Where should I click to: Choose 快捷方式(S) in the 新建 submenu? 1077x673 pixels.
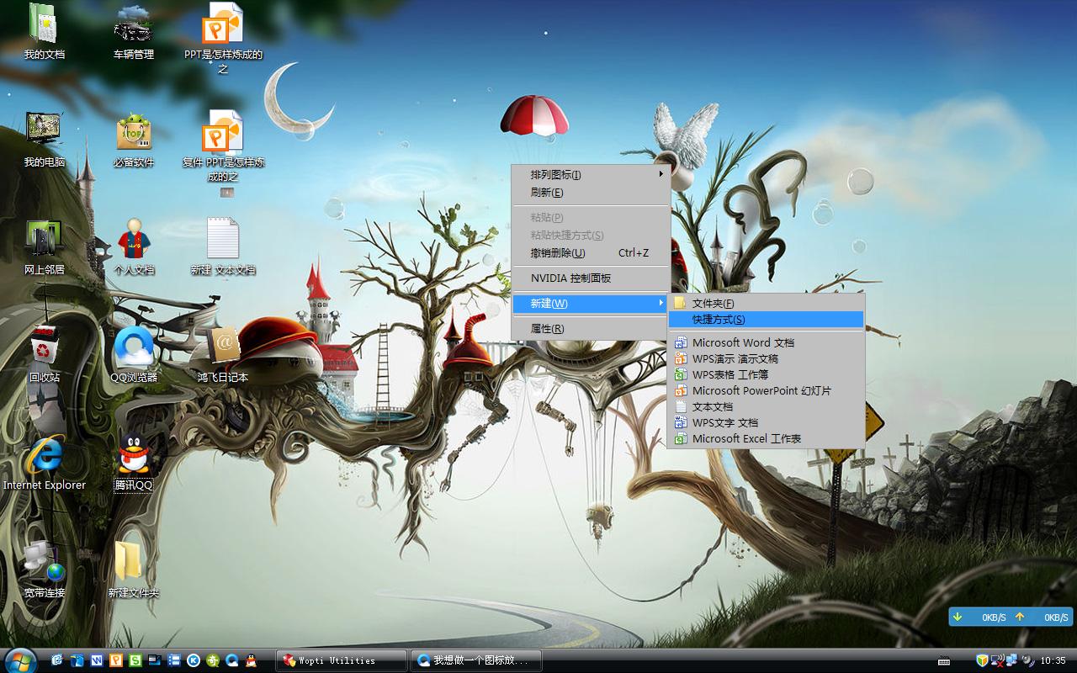pos(766,320)
